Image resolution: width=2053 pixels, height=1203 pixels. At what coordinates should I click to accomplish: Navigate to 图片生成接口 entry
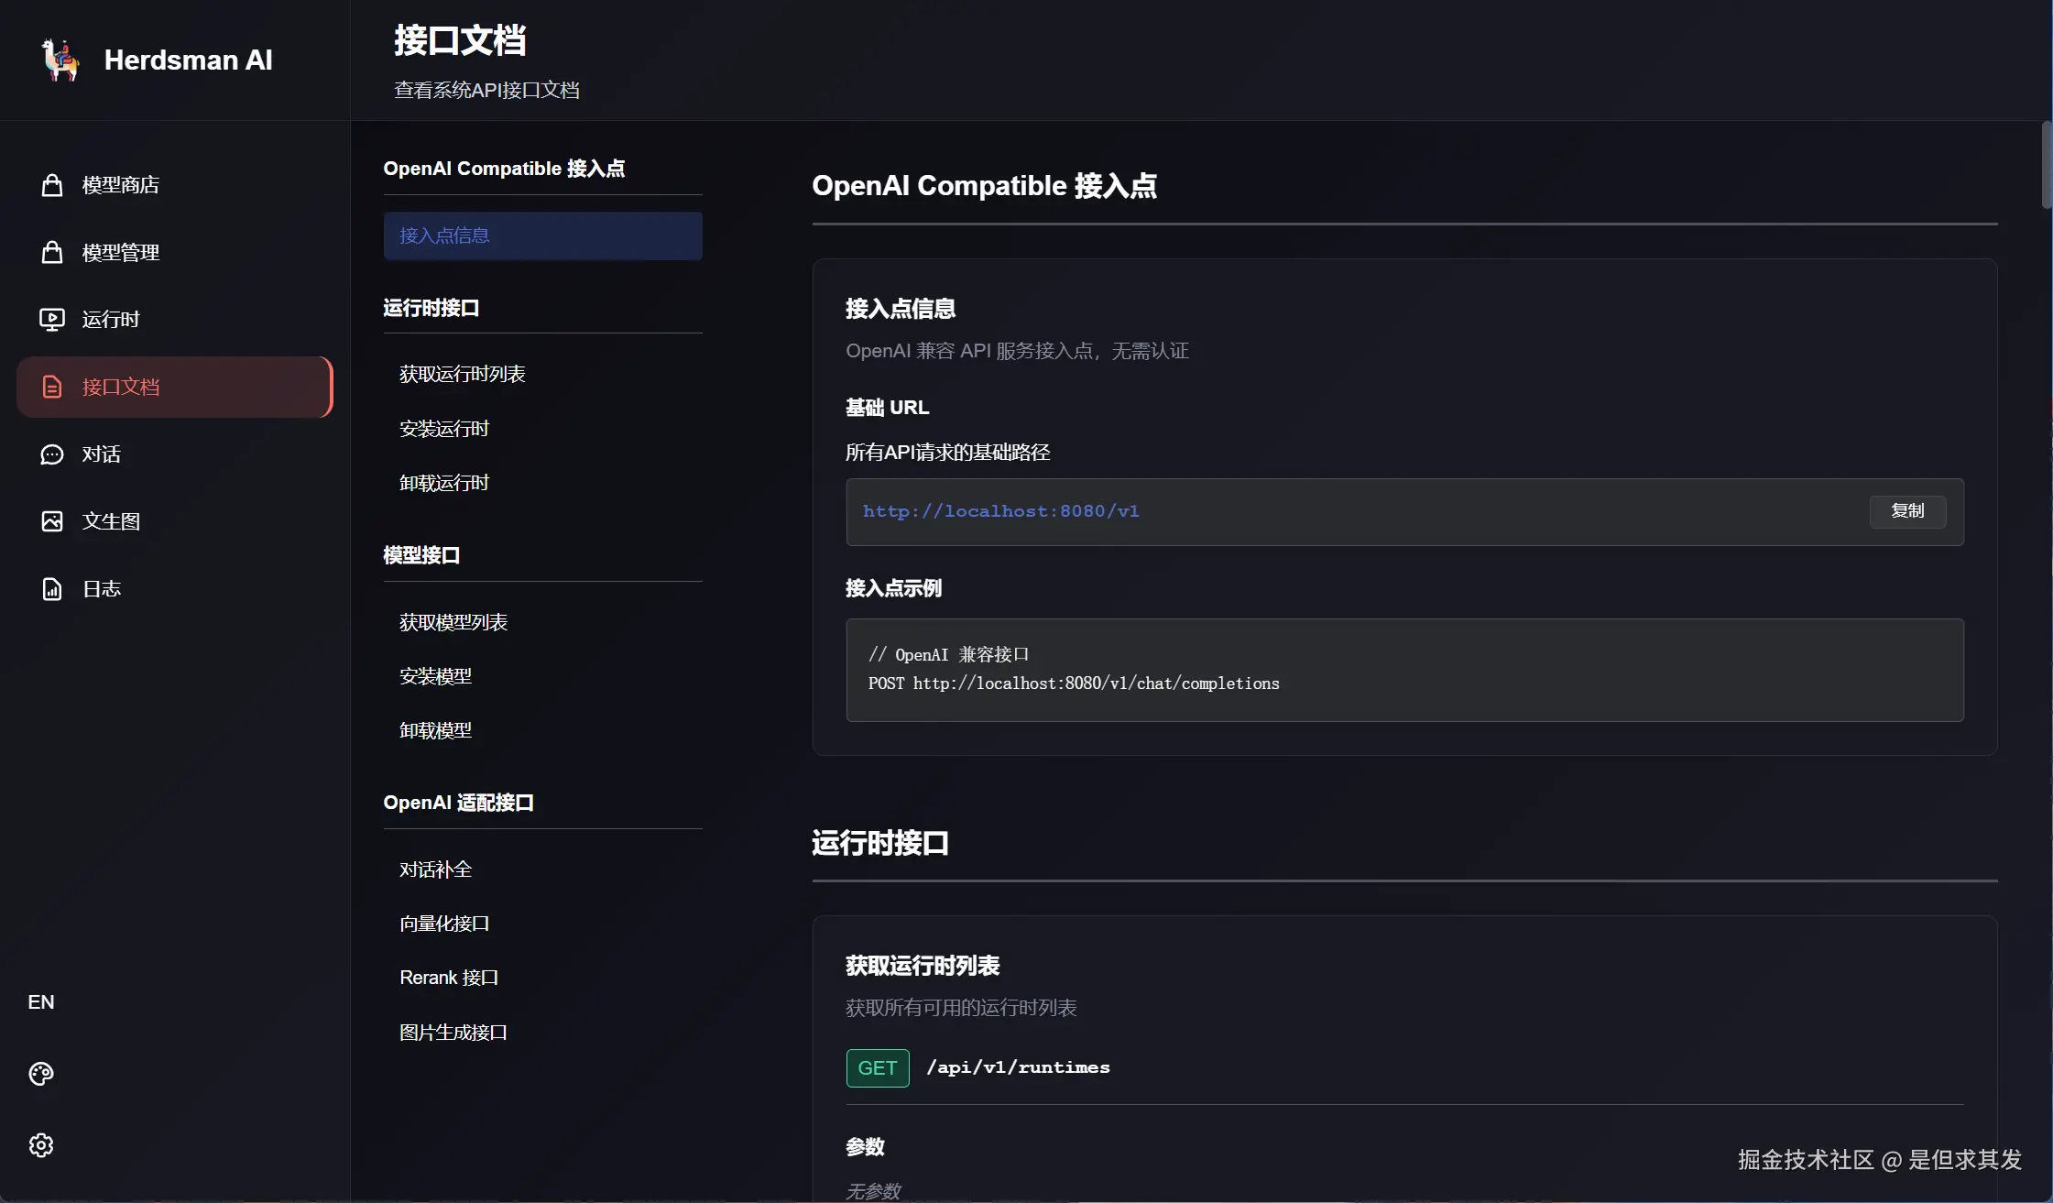click(453, 1033)
